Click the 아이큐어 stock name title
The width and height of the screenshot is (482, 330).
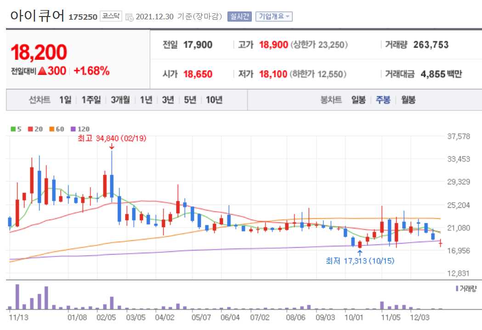click(x=38, y=15)
